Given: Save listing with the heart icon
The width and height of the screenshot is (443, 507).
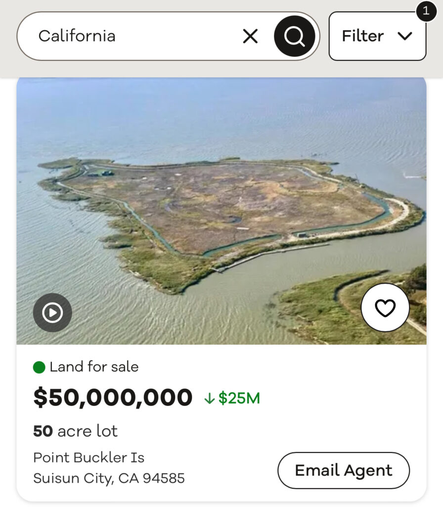Looking at the screenshot, I should pos(385,308).
